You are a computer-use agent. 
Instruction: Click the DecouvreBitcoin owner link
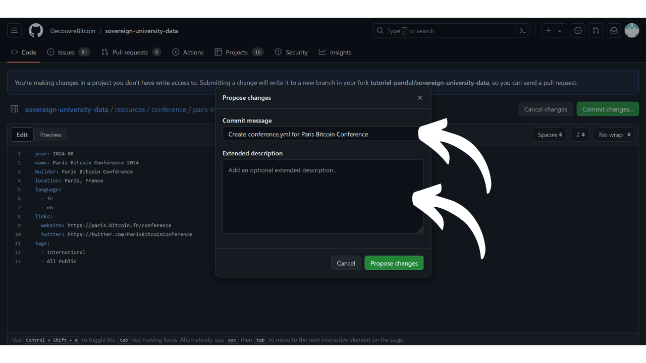[x=73, y=31]
